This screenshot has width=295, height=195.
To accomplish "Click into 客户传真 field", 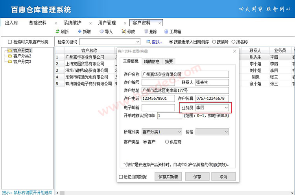I will tap(212, 98).
